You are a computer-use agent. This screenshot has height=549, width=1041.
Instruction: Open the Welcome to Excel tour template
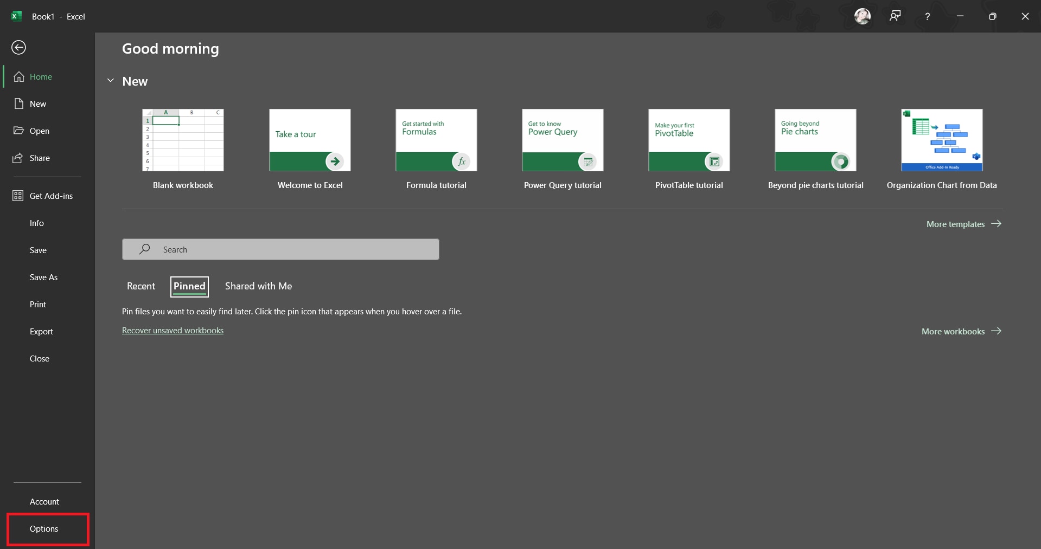click(310, 140)
